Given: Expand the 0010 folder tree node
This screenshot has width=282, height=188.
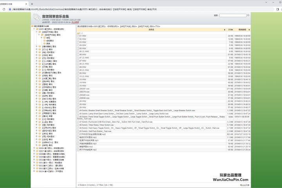Looking at the screenshot, I should tap(34, 160).
